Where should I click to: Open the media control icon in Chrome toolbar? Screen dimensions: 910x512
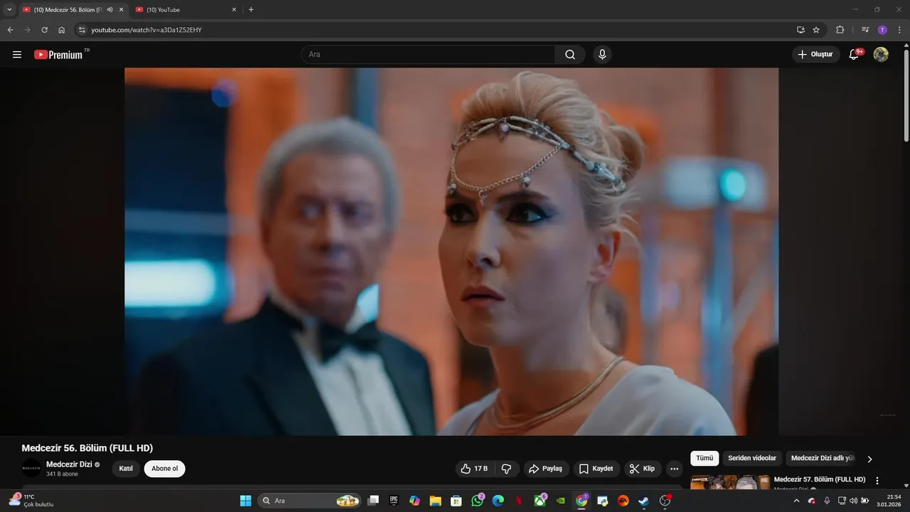point(865,30)
